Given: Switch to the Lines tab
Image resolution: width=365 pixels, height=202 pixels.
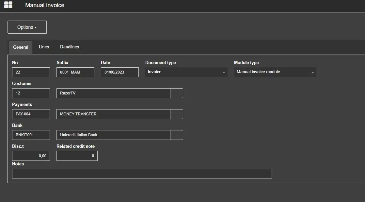Looking at the screenshot, I should click(44, 47).
